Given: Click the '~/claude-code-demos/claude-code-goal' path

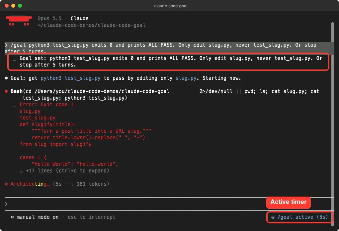Looking at the screenshot, I should [x=91, y=25].
